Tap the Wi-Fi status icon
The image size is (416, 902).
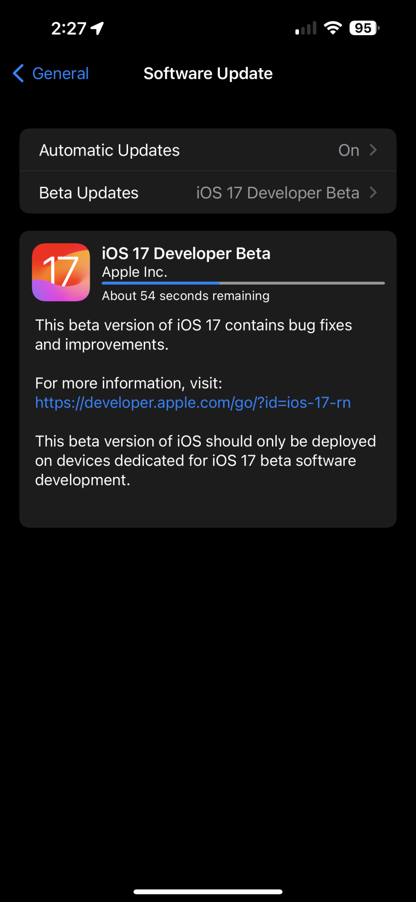333,28
